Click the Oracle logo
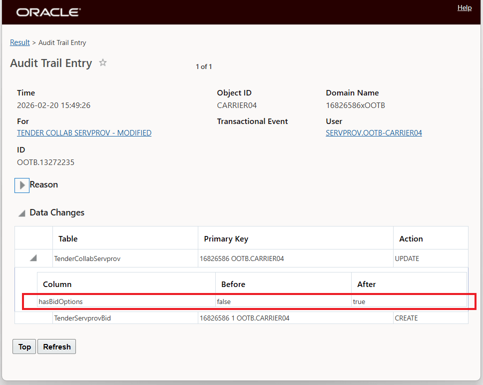The height and width of the screenshot is (385, 483). coord(48,12)
